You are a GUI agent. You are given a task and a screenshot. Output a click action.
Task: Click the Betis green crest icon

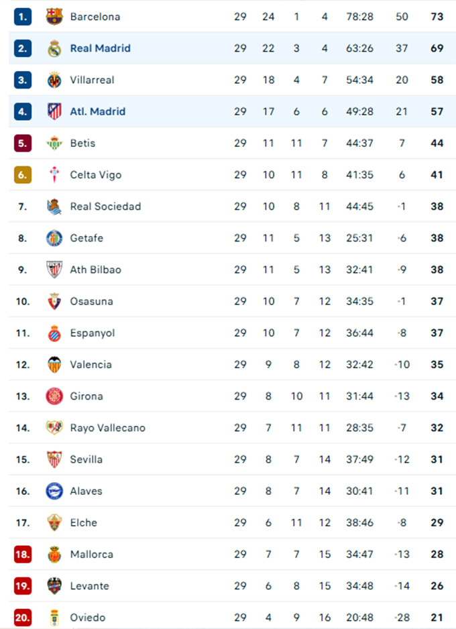coord(54,143)
